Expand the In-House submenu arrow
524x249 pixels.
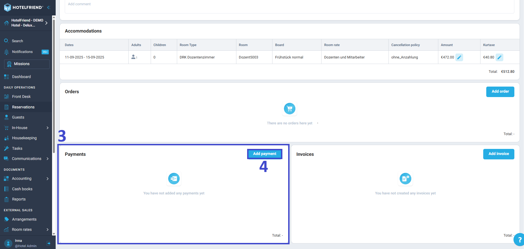(47, 128)
